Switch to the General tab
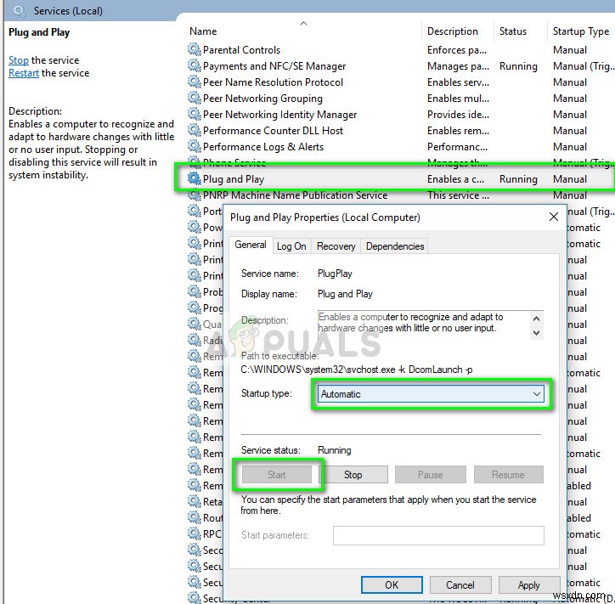This screenshot has width=615, height=604. (x=251, y=246)
